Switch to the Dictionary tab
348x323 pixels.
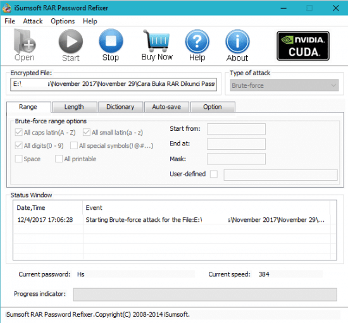120,107
